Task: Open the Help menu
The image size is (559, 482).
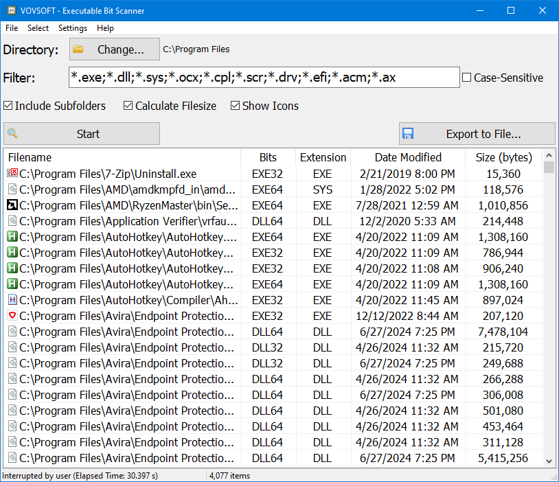Action: pos(105,27)
